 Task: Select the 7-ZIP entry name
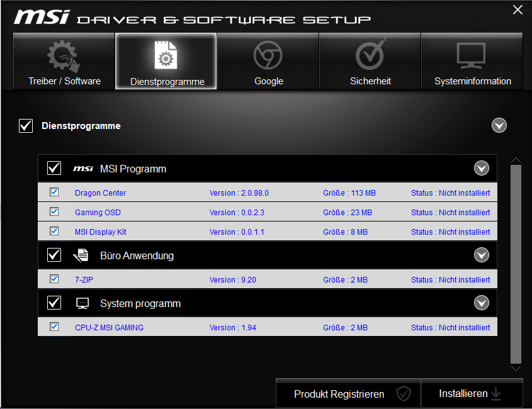[x=84, y=280]
